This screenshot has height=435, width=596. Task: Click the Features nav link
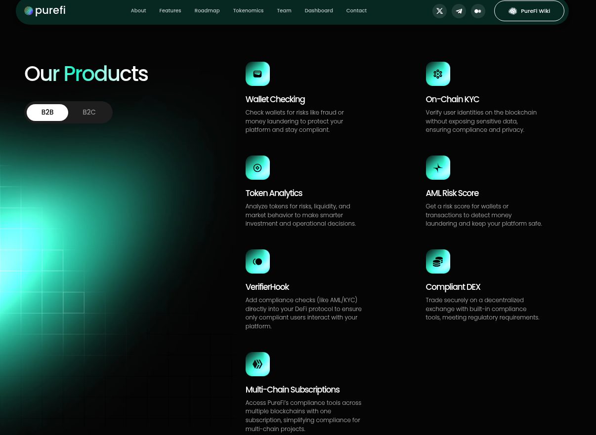click(170, 11)
